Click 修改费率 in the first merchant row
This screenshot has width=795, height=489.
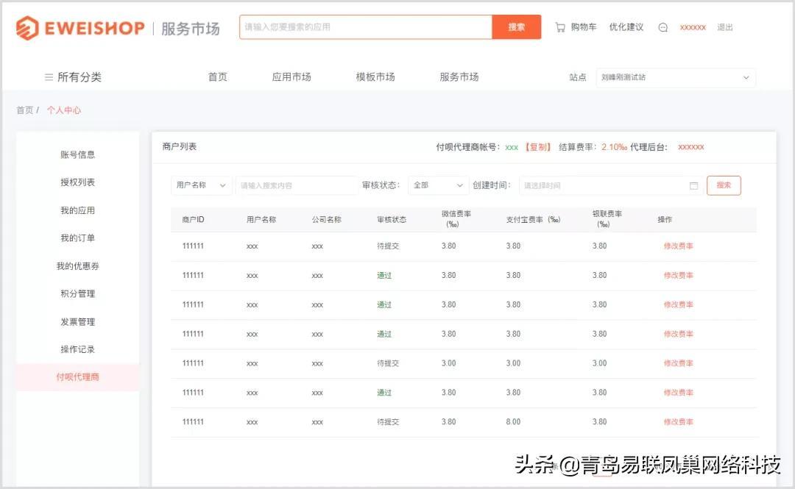[678, 246]
